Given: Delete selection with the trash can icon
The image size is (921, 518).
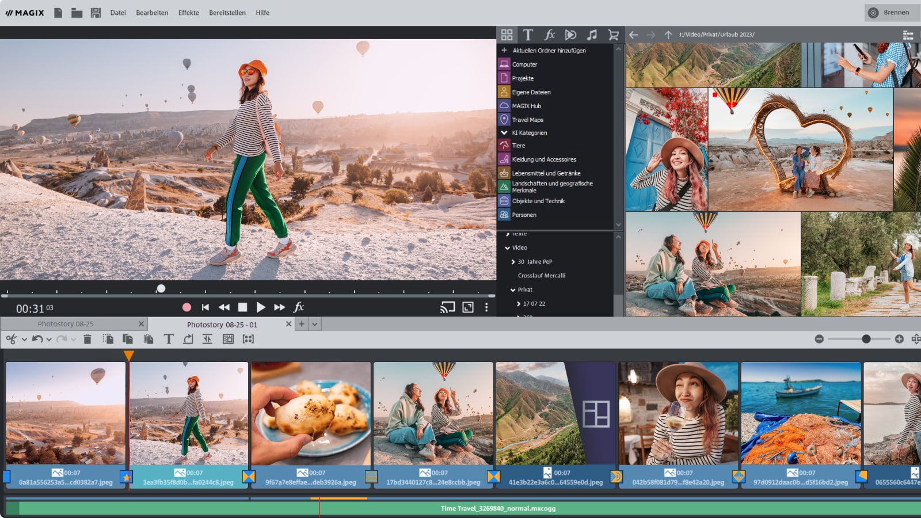Looking at the screenshot, I should tap(87, 339).
